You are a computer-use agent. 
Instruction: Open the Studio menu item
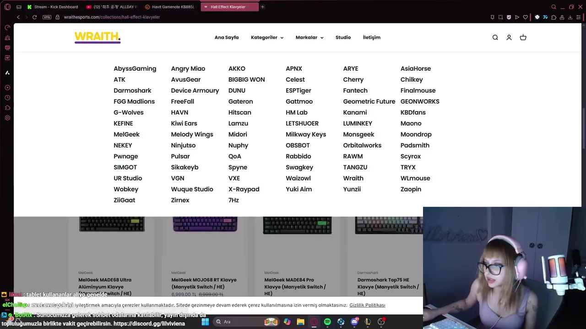343,37
